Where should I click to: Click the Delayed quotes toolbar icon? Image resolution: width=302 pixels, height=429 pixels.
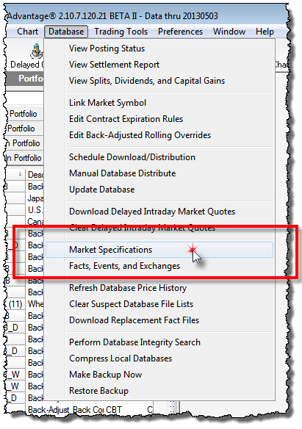(x=36, y=51)
